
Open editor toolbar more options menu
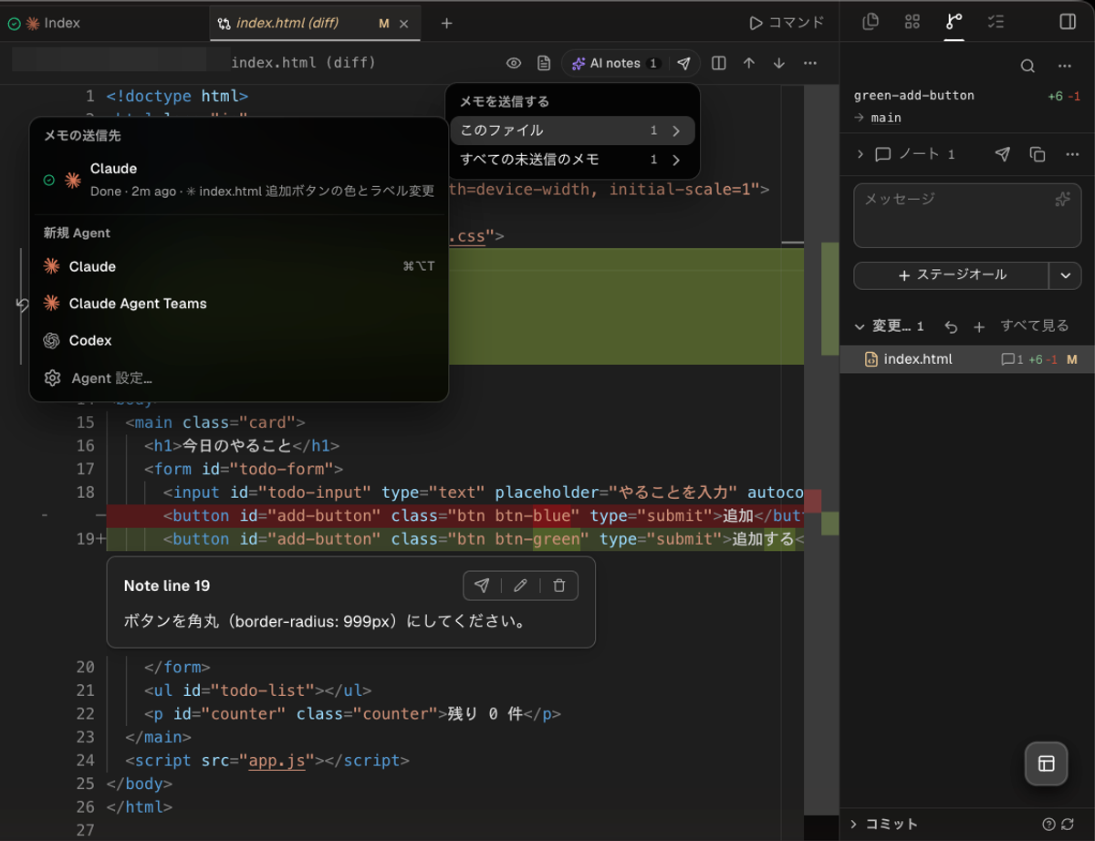coord(810,63)
